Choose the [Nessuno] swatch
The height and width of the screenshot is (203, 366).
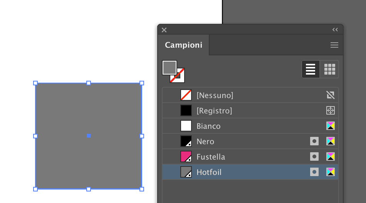[215, 95]
